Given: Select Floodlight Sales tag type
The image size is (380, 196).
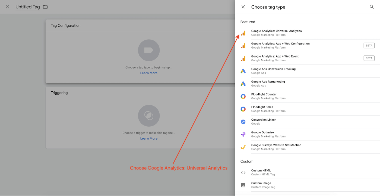Looking at the screenshot, I should pos(308,109).
